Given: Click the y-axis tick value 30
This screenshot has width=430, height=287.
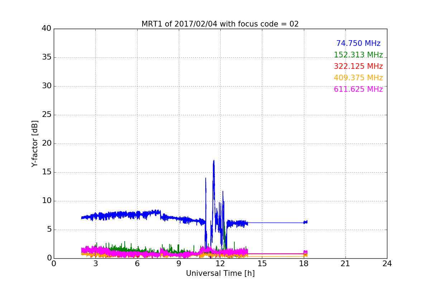Looking at the screenshot, I should pos(46,86).
